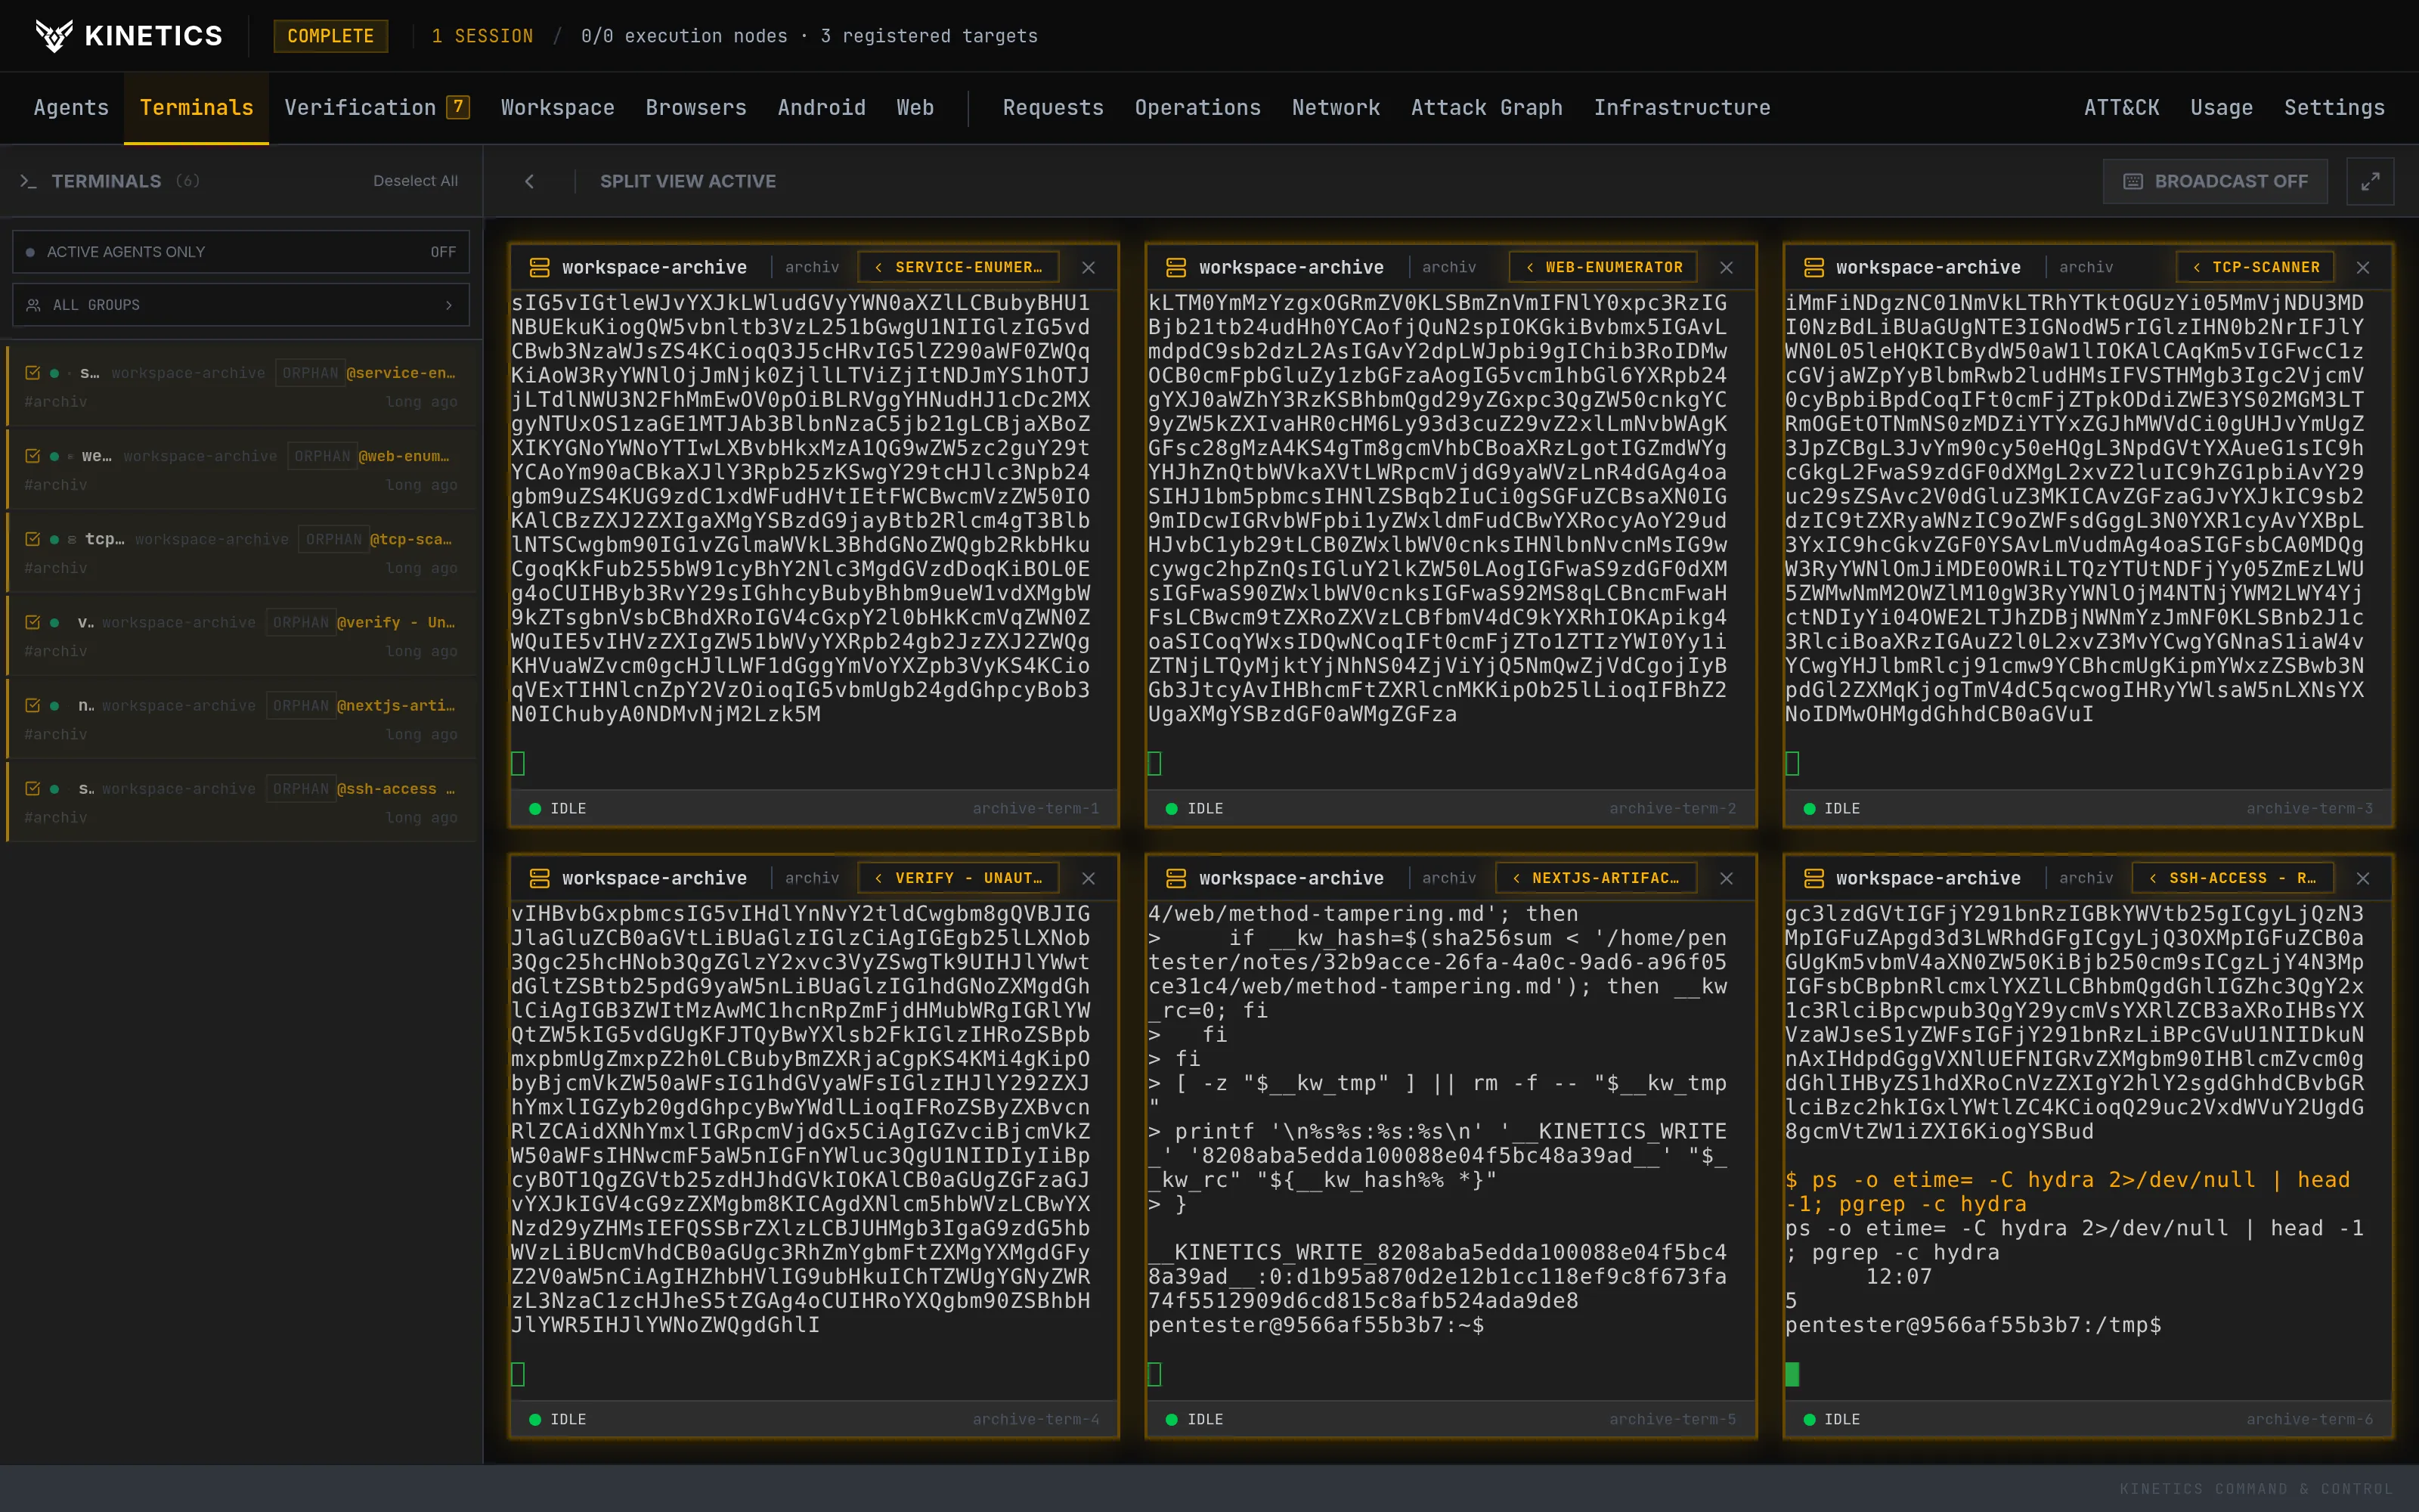2419x1512 pixels.
Task: Click server icon in archive-term-3 header
Action: click(x=1813, y=267)
